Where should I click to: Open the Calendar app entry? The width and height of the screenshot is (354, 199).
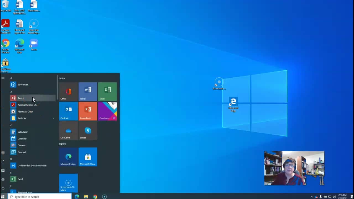point(33,138)
